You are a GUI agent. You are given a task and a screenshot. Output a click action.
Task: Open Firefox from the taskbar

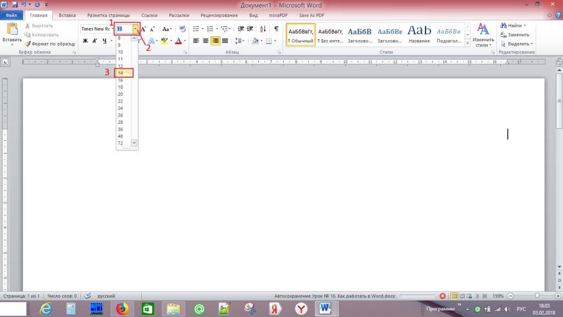[x=122, y=309]
